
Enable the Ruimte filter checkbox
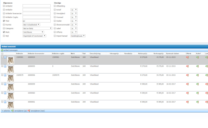(x=4, y=24)
